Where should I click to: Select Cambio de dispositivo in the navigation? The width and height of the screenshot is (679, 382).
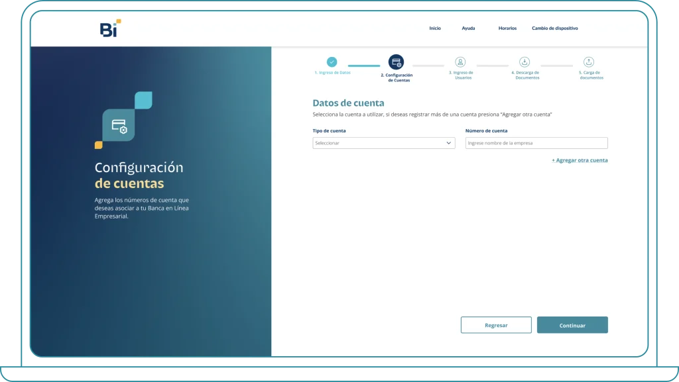pos(555,28)
